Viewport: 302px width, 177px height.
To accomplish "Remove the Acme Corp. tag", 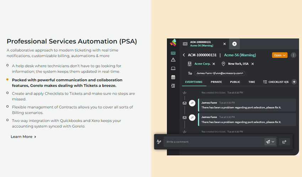I will pos(214,64).
